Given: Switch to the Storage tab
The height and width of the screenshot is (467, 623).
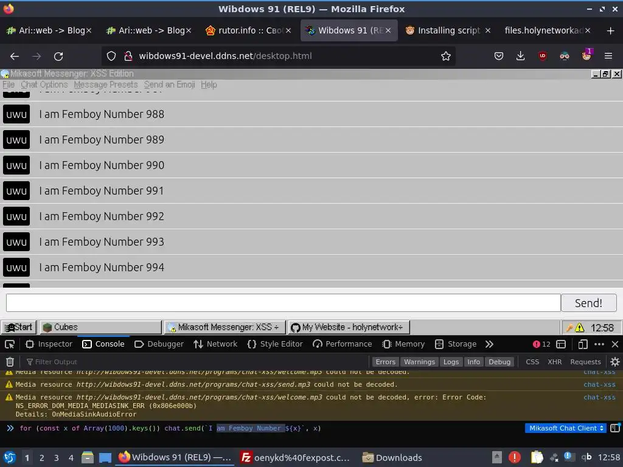Looking at the screenshot, I should 456,344.
